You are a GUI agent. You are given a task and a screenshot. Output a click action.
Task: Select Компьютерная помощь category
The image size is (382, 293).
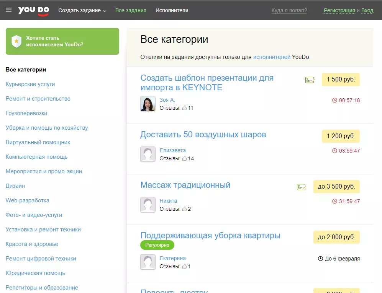click(36, 157)
